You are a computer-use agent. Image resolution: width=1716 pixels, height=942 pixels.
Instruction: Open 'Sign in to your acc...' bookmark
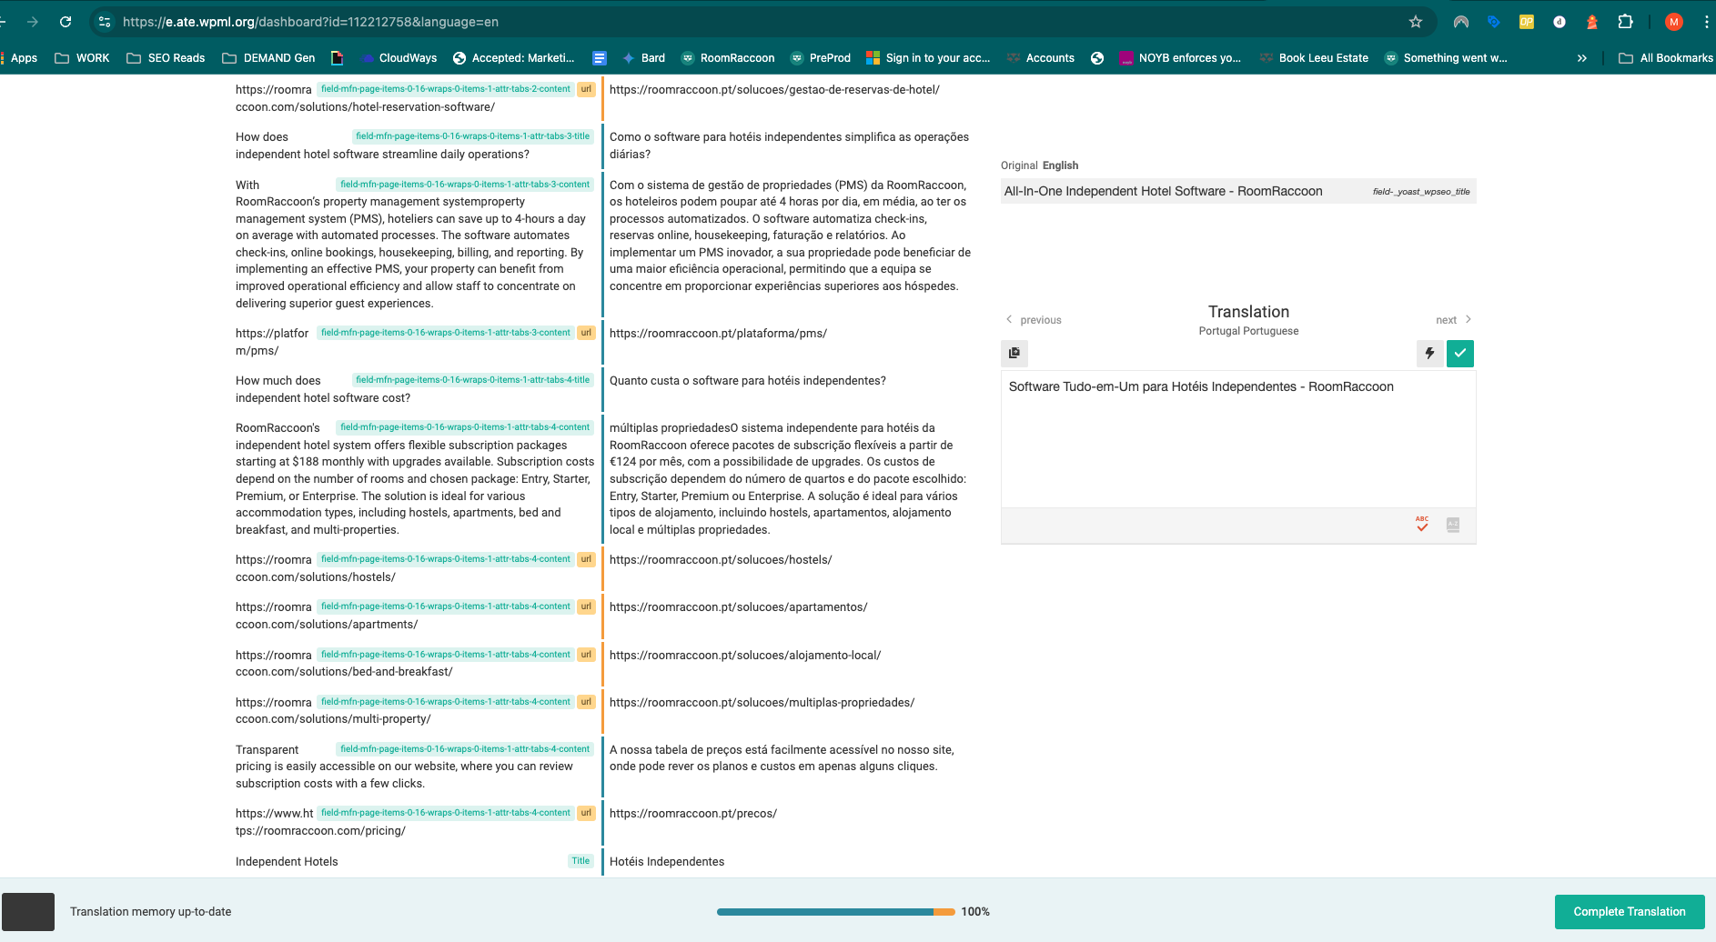coord(928,58)
